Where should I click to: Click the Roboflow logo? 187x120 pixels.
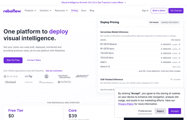point(12,11)
